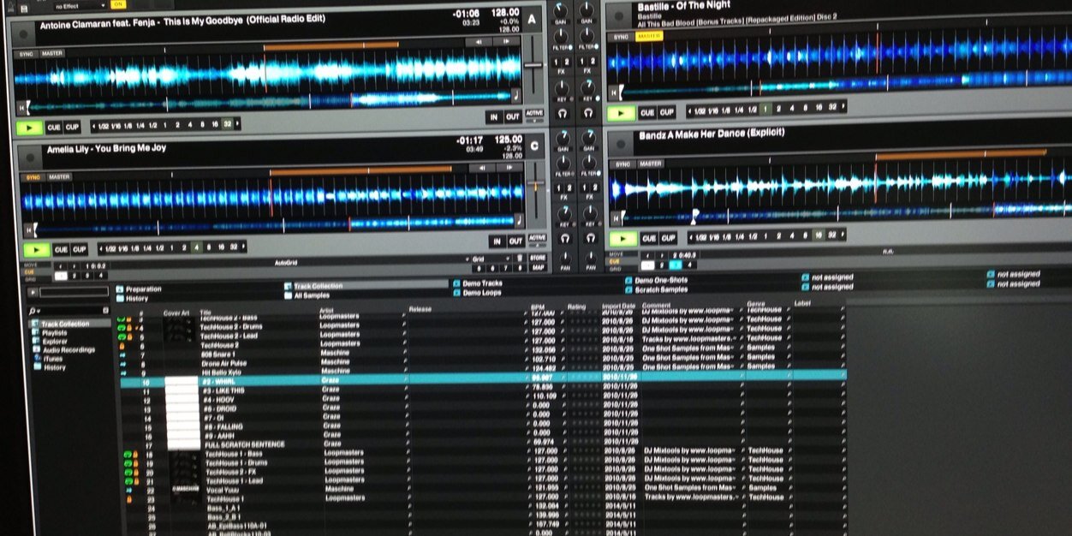1072x536 pixels.
Task: Set loop OUT point on deck A
Action: [512, 117]
